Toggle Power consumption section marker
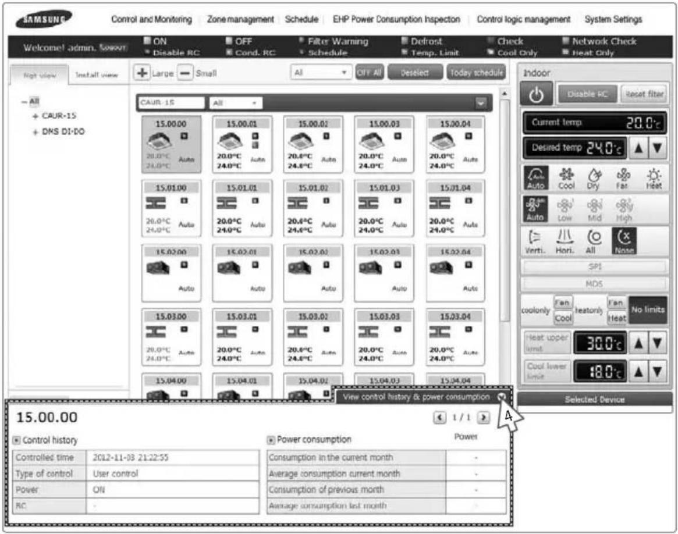Viewport: 678px width, 534px height. (271, 440)
